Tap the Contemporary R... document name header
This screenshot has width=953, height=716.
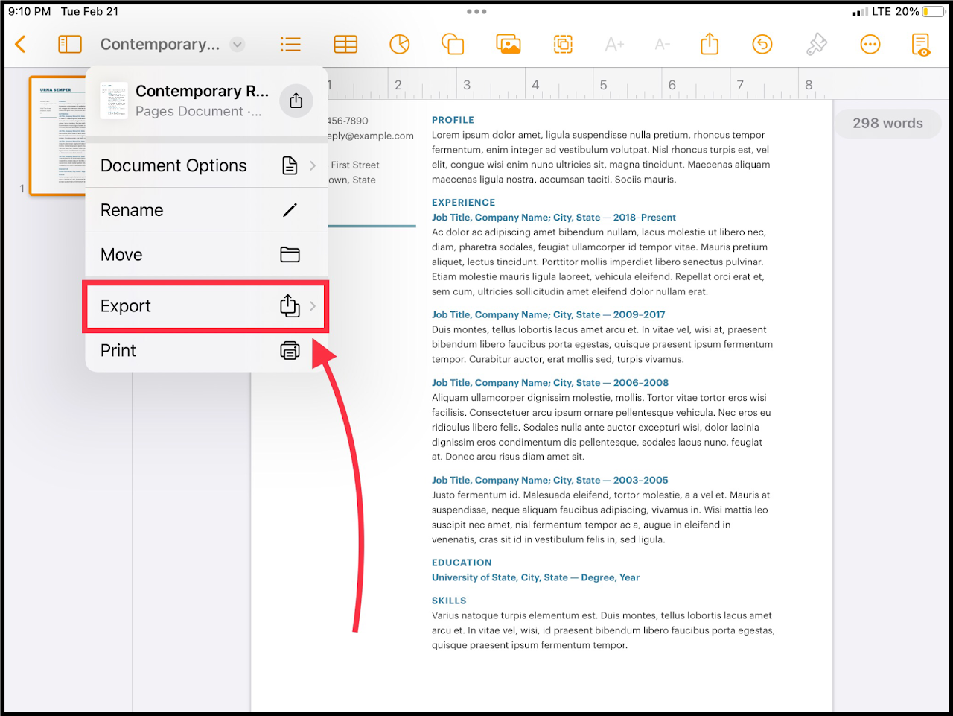(x=202, y=91)
